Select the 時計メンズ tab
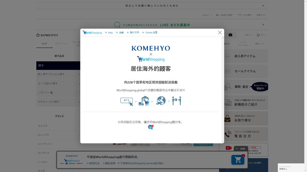This screenshot has width=307, height=172. (x=260, y=44)
